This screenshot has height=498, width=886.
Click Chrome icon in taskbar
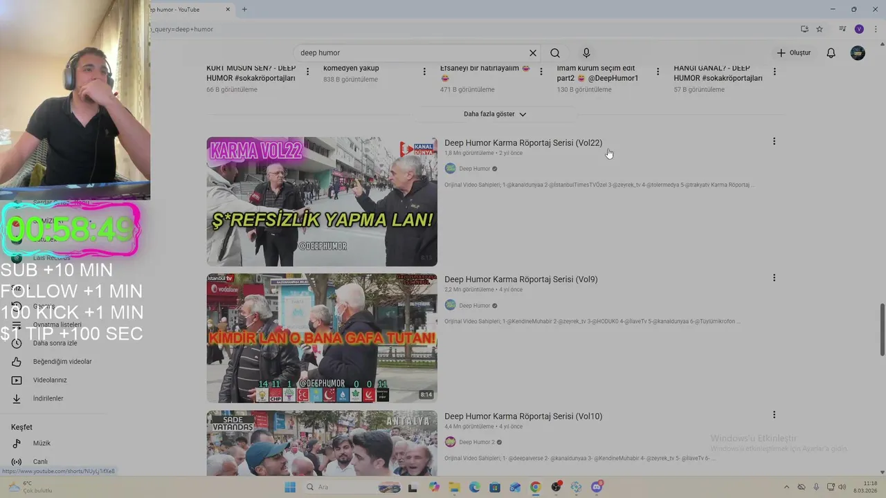point(536,487)
